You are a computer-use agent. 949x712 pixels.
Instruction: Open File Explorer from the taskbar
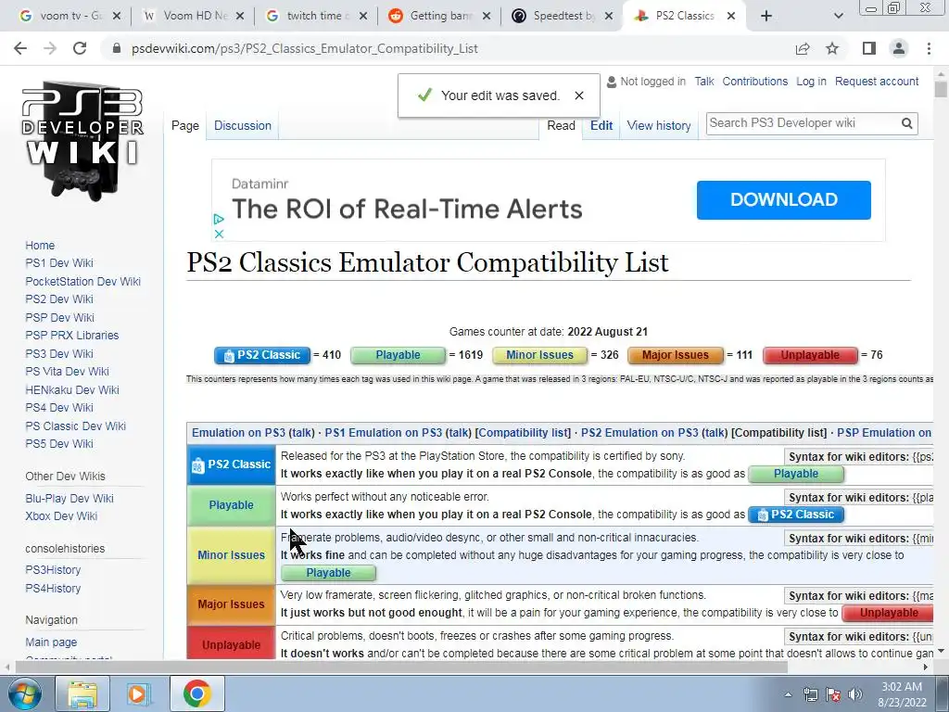[82, 693]
